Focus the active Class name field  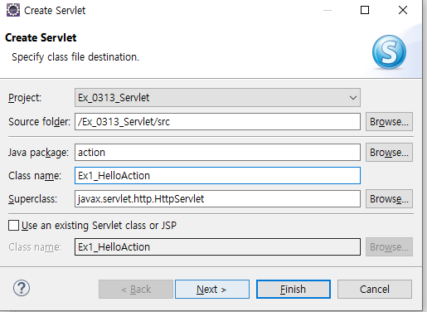click(217, 176)
